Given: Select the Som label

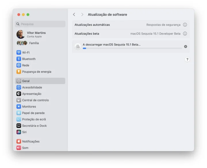Looking at the screenshot, I should click(25, 148).
